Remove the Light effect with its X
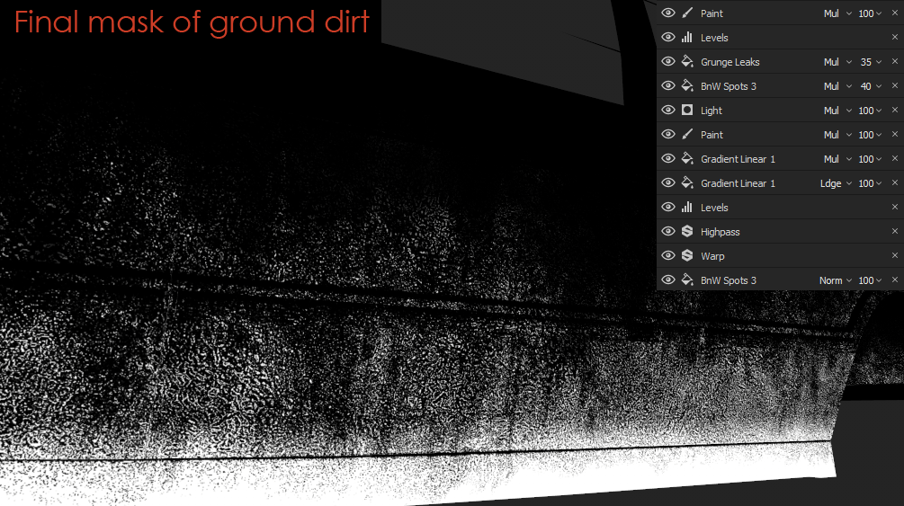 tap(895, 110)
